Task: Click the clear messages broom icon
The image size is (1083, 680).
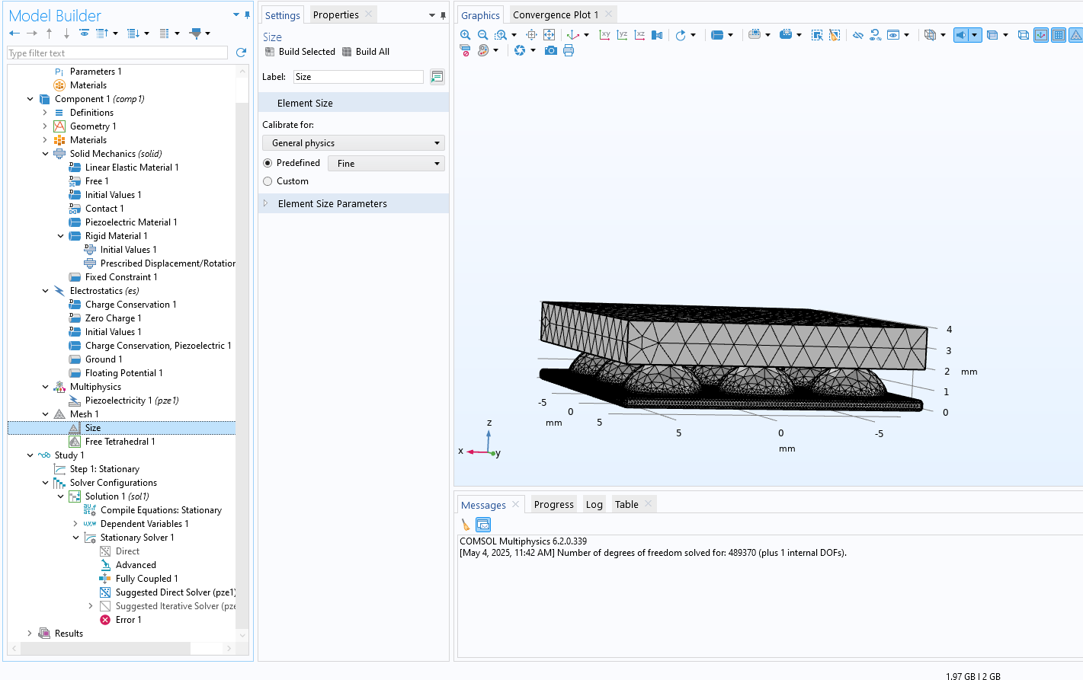Action: (465, 525)
